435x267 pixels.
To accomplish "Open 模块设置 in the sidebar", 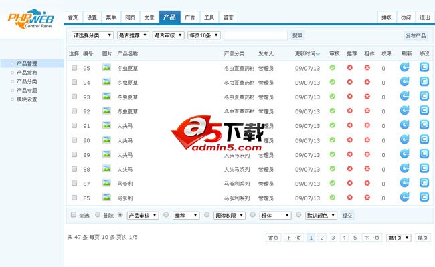I will [x=27, y=99].
